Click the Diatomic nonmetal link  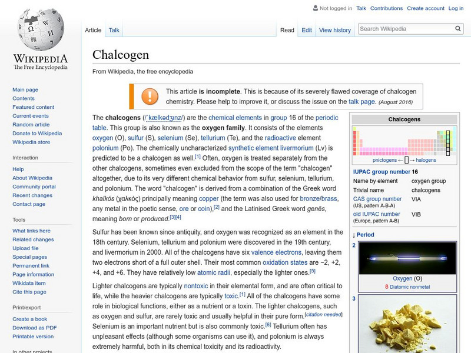click(x=410, y=287)
